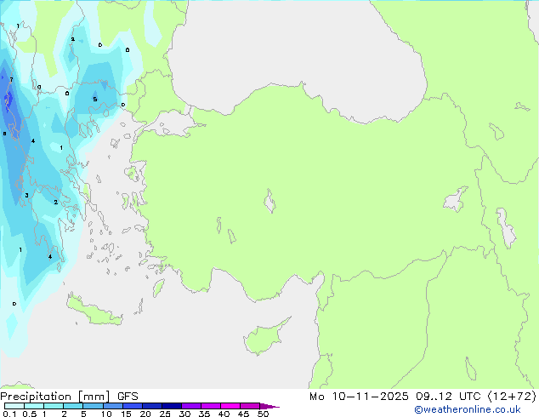Pick the 5–10 mm legend color swatch

coord(93,406)
